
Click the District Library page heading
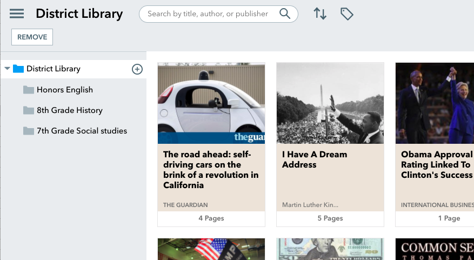click(x=79, y=14)
